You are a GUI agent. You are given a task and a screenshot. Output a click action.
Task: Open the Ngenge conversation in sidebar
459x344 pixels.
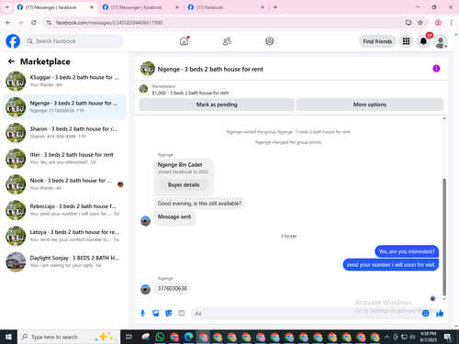64,107
